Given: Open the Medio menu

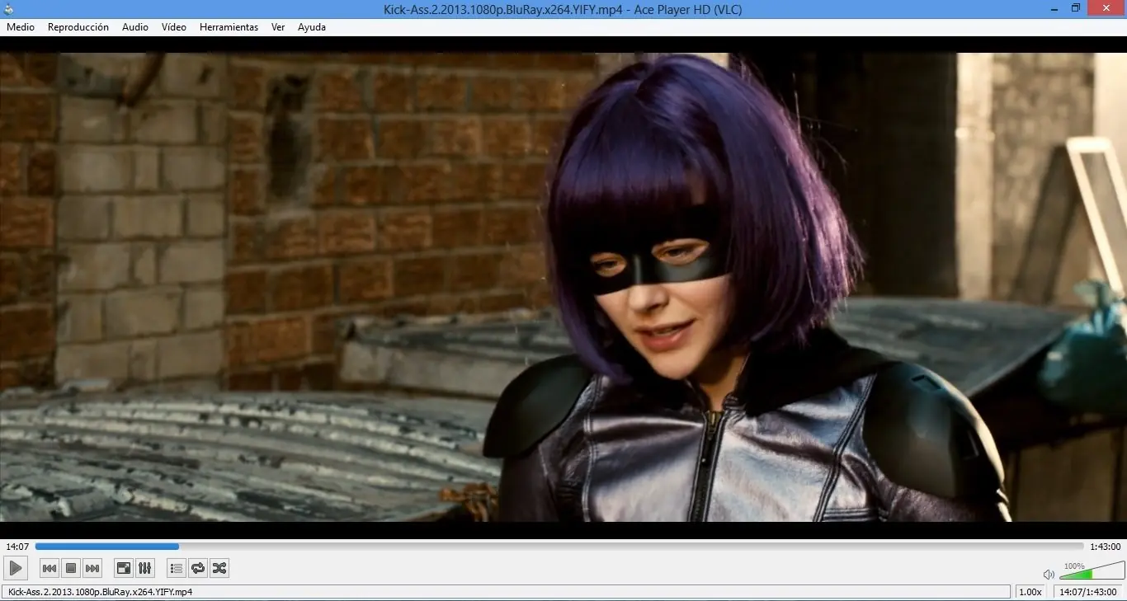Looking at the screenshot, I should coord(21,27).
